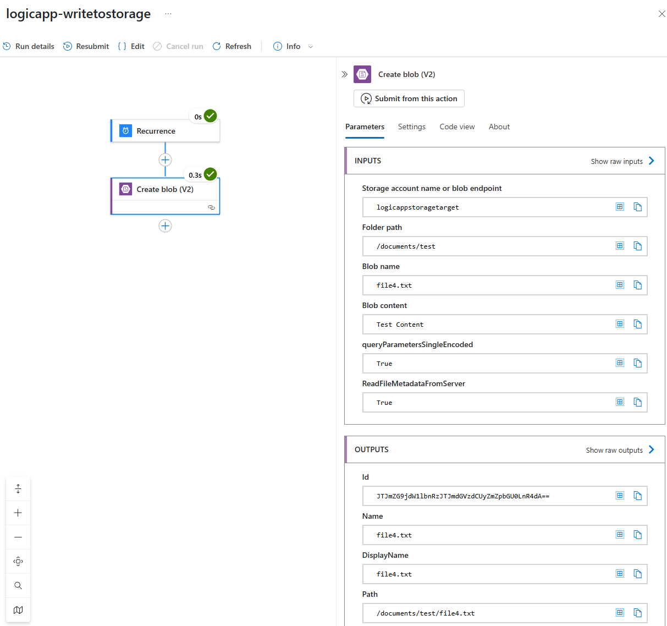Select the Recurrence trigger node
This screenshot has height=626, width=667.
point(165,131)
